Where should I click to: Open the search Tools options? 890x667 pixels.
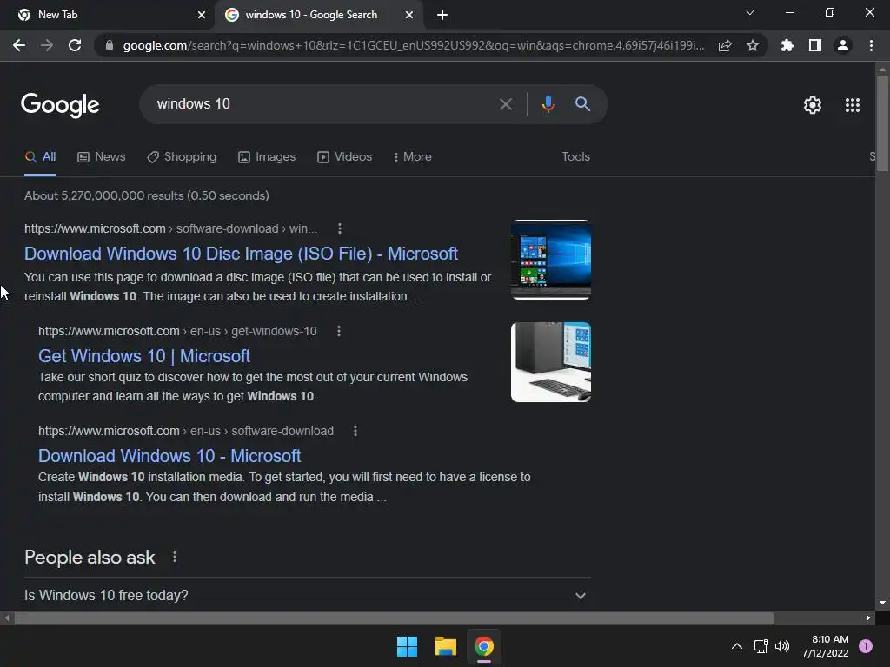(575, 156)
